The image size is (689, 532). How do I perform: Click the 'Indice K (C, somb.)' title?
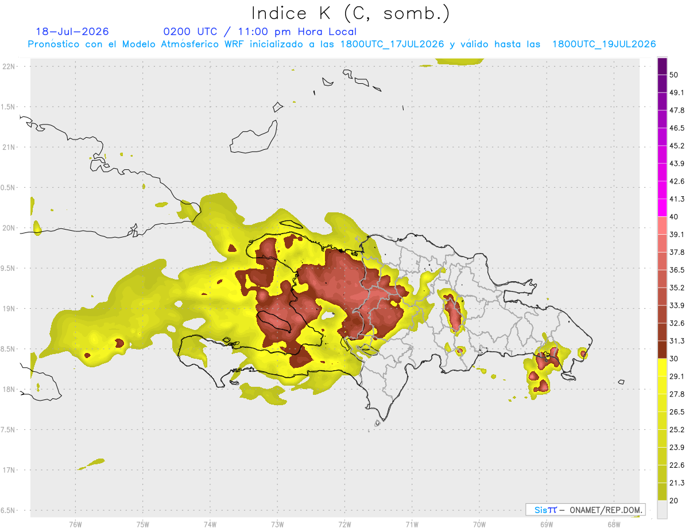[351, 13]
